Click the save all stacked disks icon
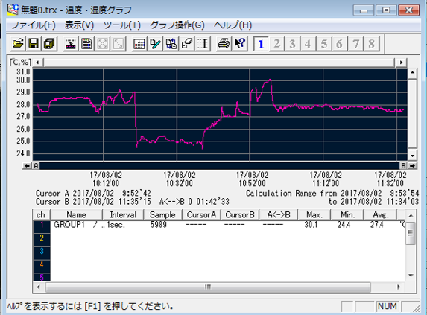This screenshot has height=315, width=427. (x=49, y=43)
